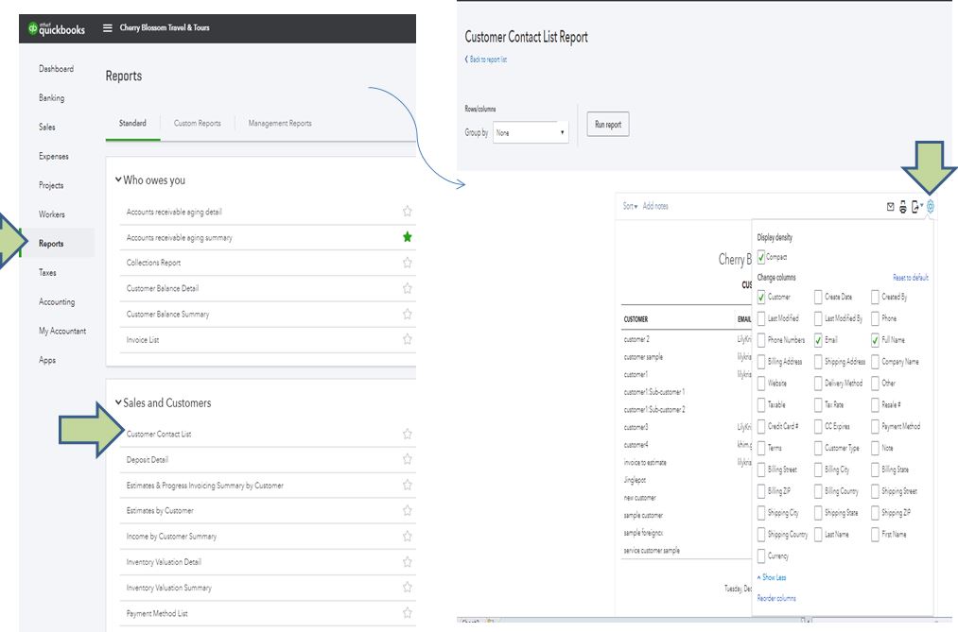This screenshot has height=632, width=958.
Task: Uncheck the Full Name column checkbox
Action: point(875,340)
